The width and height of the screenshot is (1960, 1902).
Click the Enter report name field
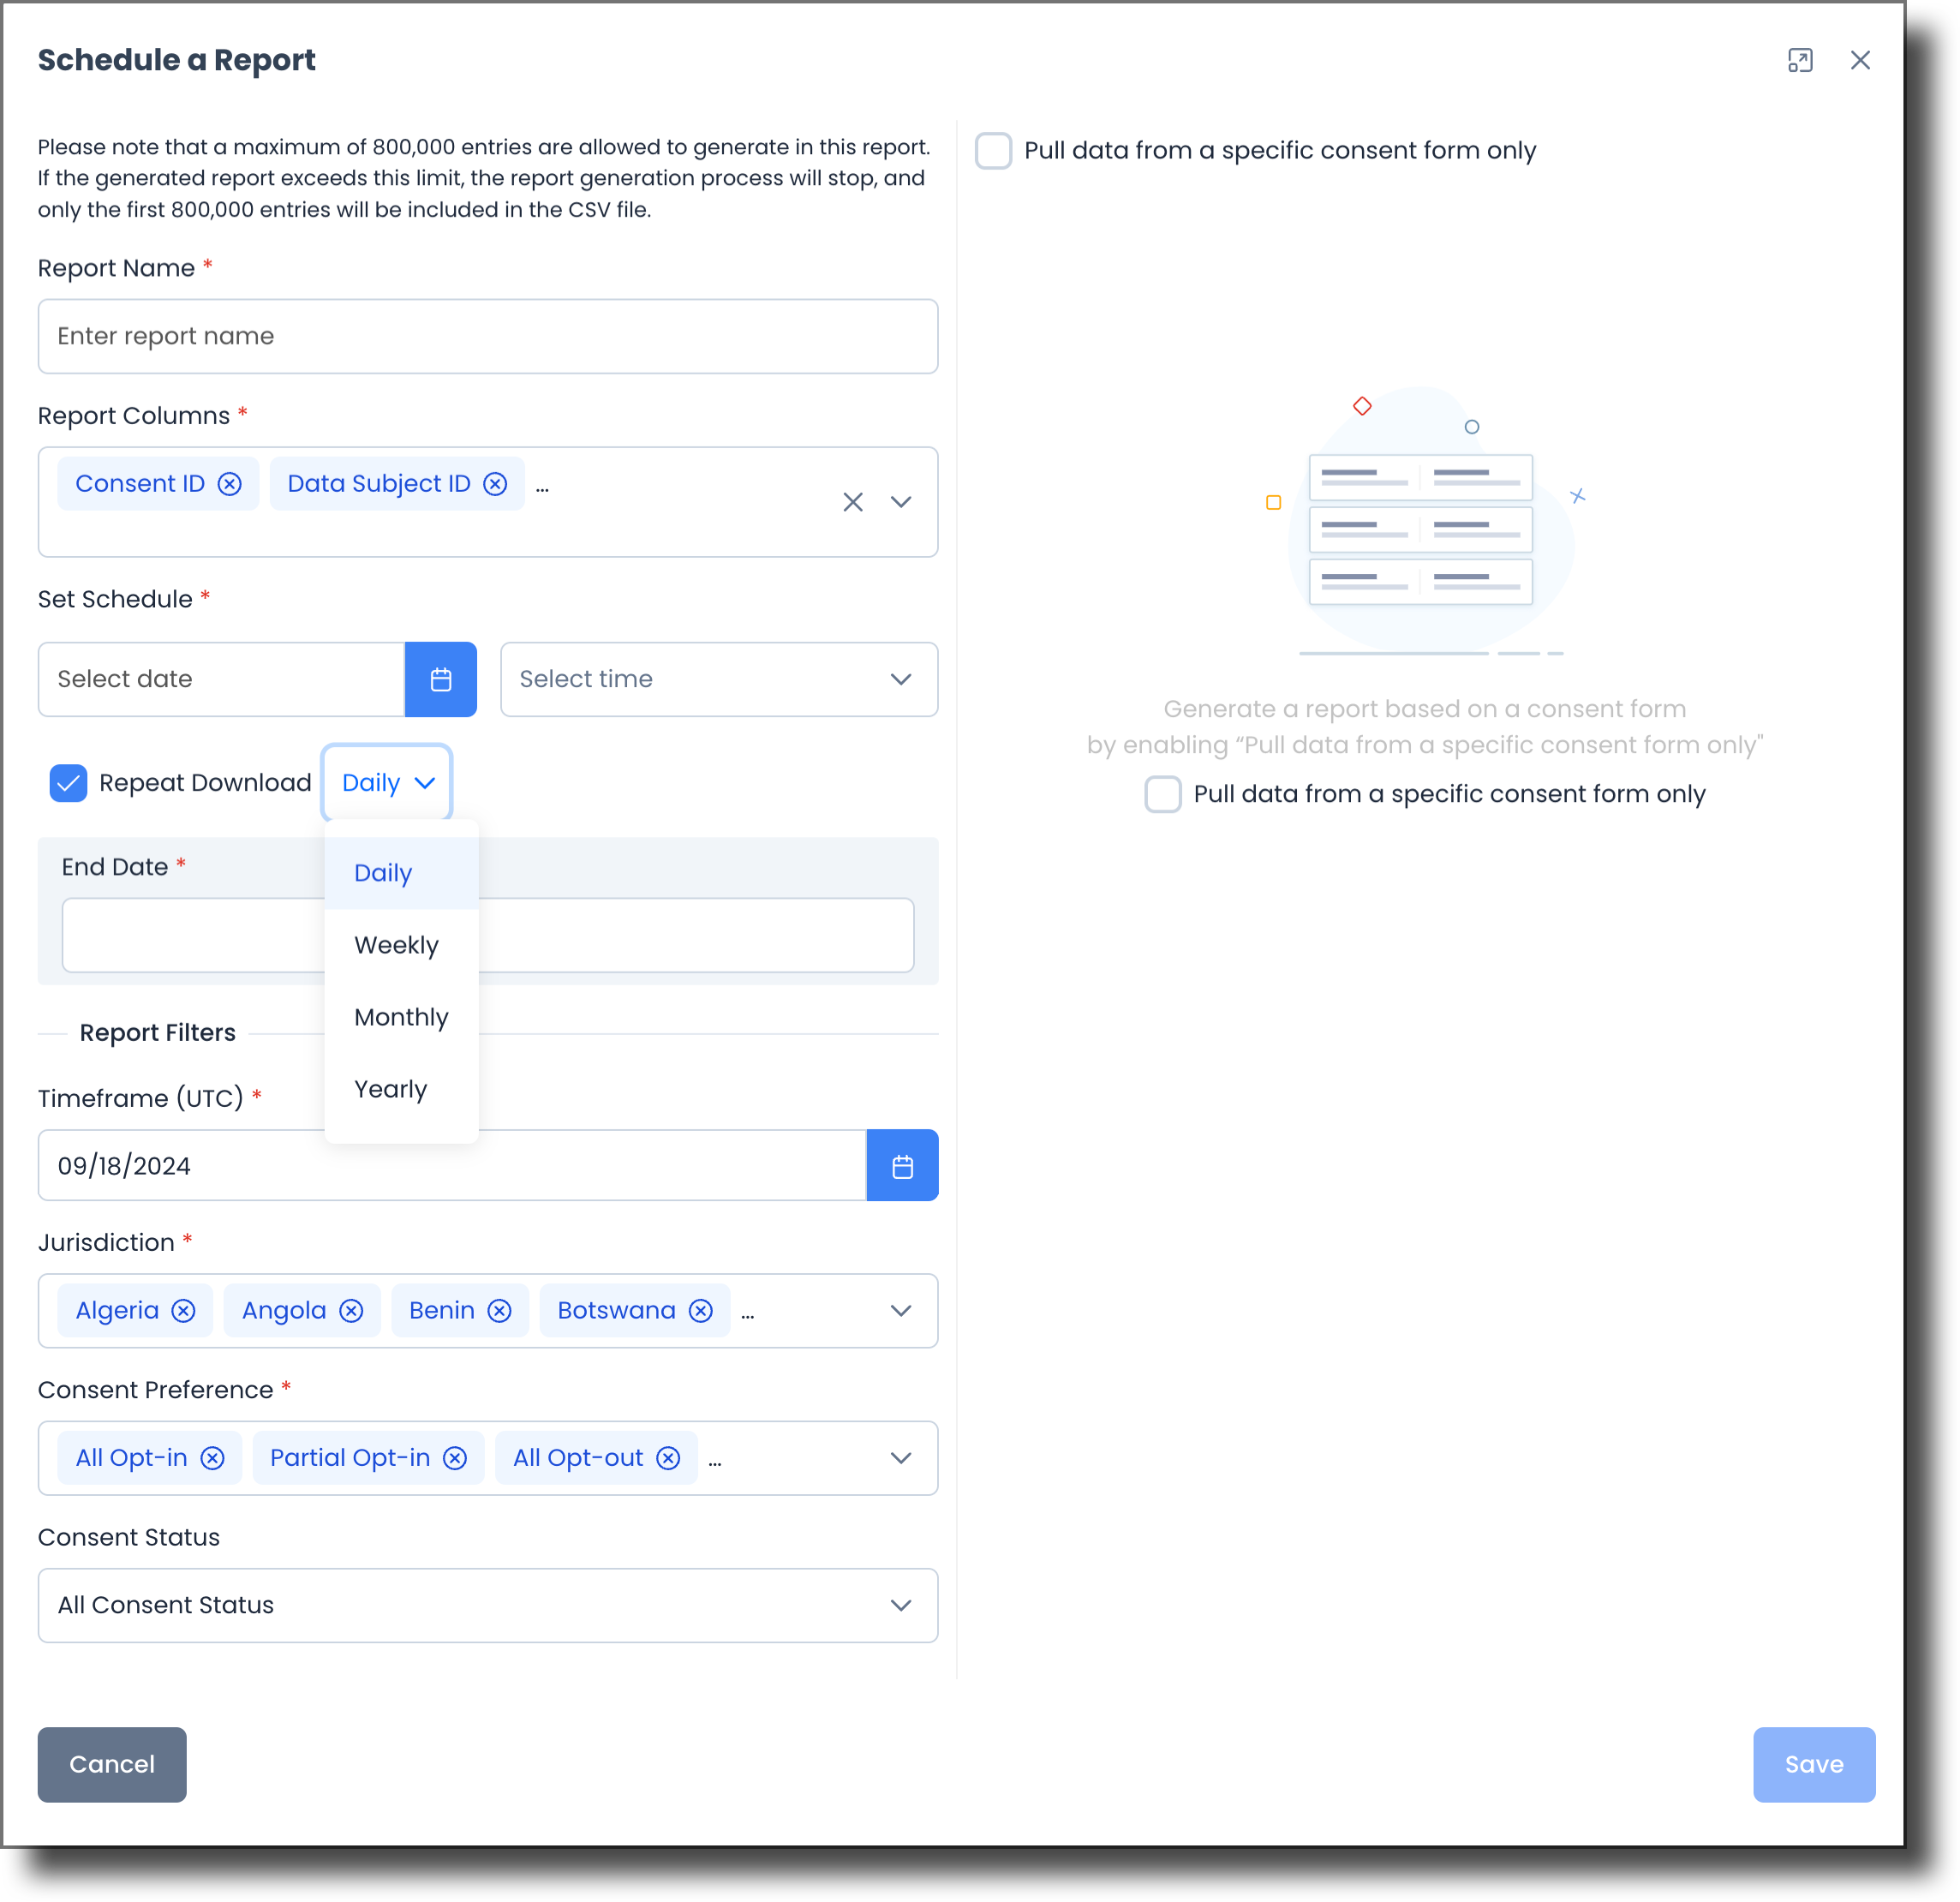(488, 336)
